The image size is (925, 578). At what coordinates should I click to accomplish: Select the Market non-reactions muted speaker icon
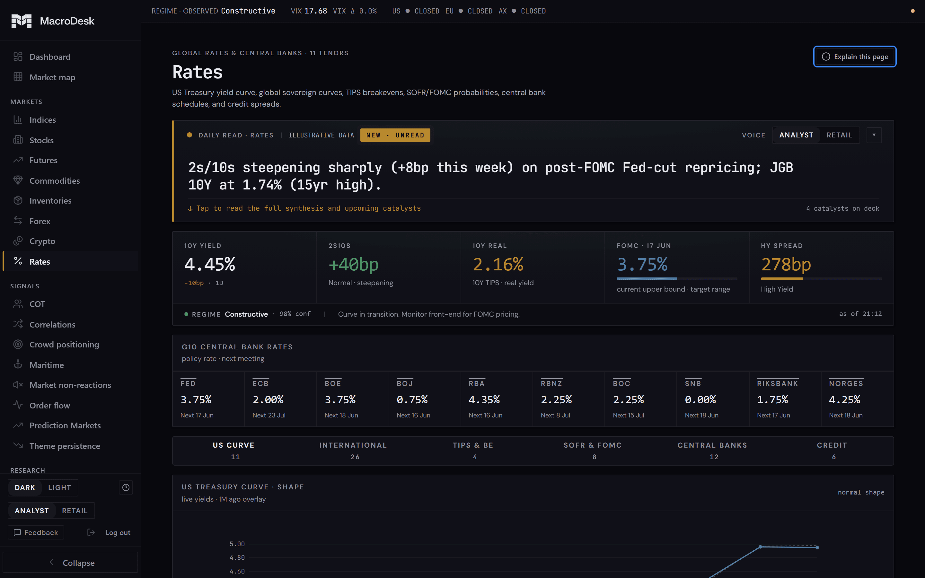(18, 385)
